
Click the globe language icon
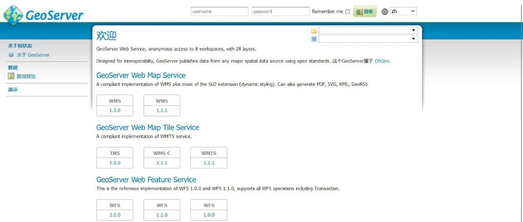click(384, 11)
